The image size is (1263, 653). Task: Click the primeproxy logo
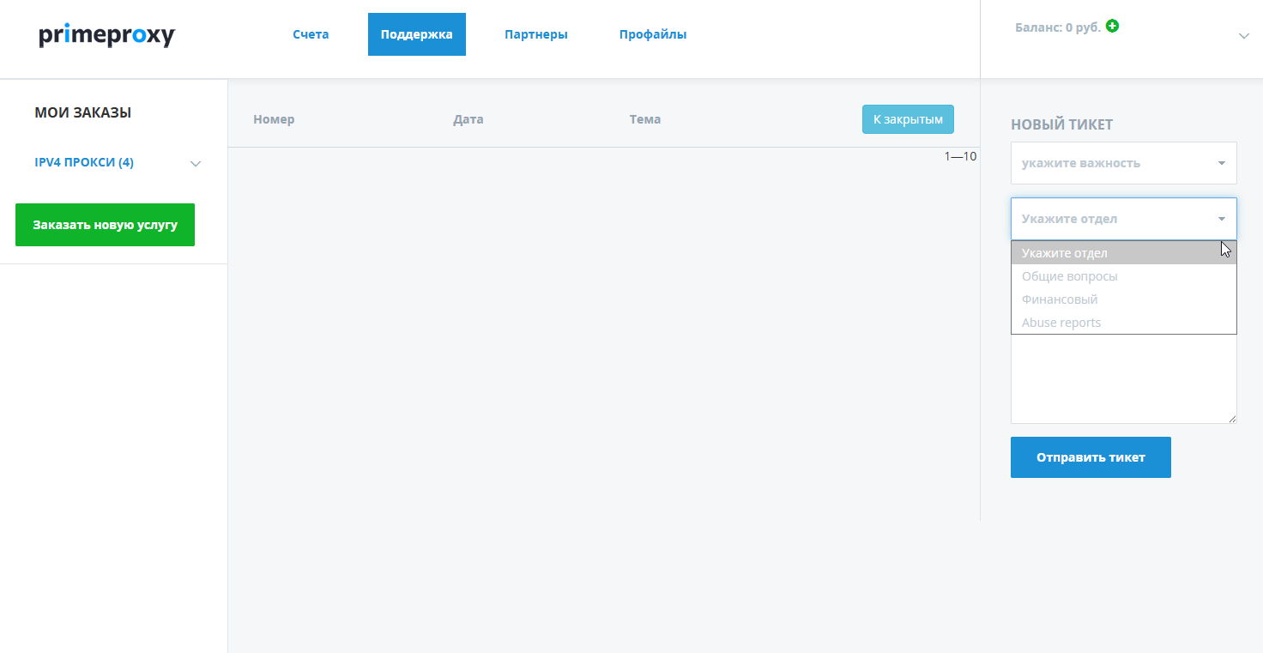tap(106, 35)
